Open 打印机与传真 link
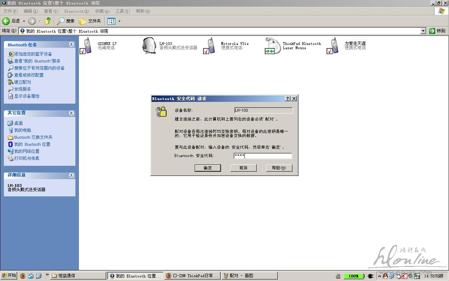Viewport: 449px width, 281px height. 27,158
